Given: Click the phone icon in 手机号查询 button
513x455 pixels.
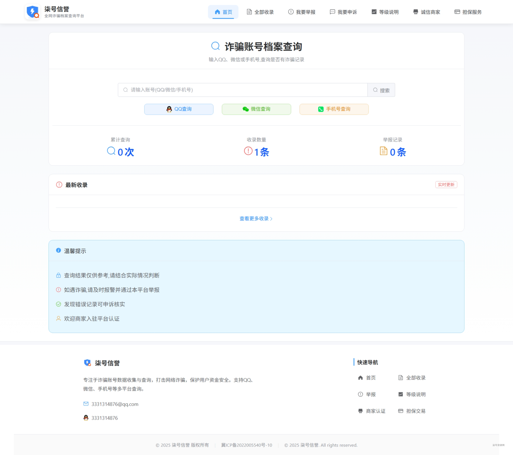Looking at the screenshot, I should coord(321,109).
